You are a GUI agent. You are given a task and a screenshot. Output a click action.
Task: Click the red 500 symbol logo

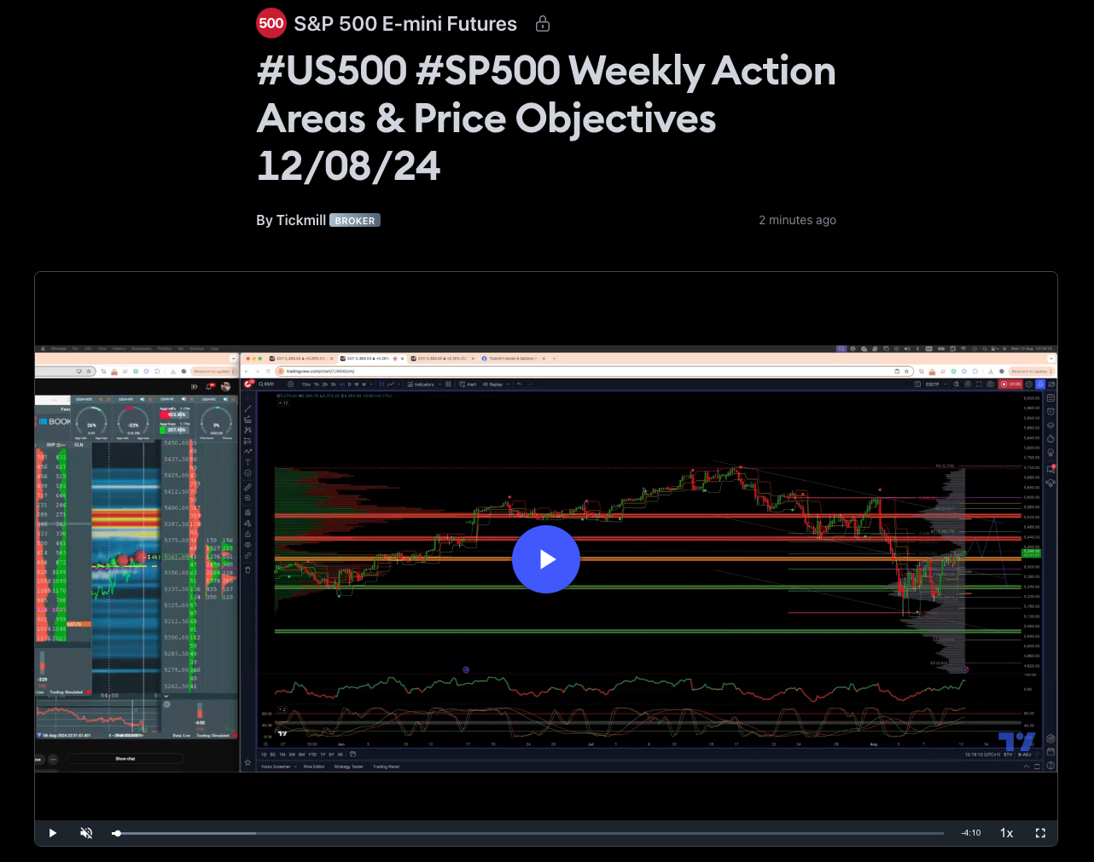[x=271, y=24]
